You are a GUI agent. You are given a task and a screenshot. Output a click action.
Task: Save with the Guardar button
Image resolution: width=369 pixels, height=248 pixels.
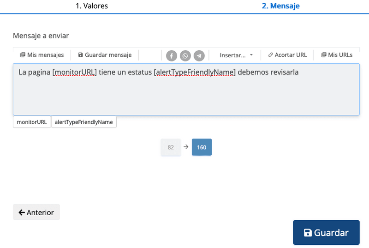(326, 232)
